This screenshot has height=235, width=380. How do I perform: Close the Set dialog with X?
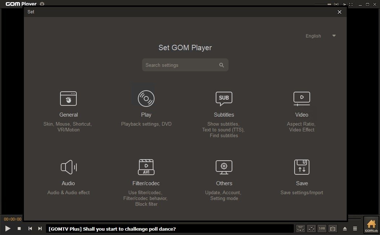tap(339, 12)
